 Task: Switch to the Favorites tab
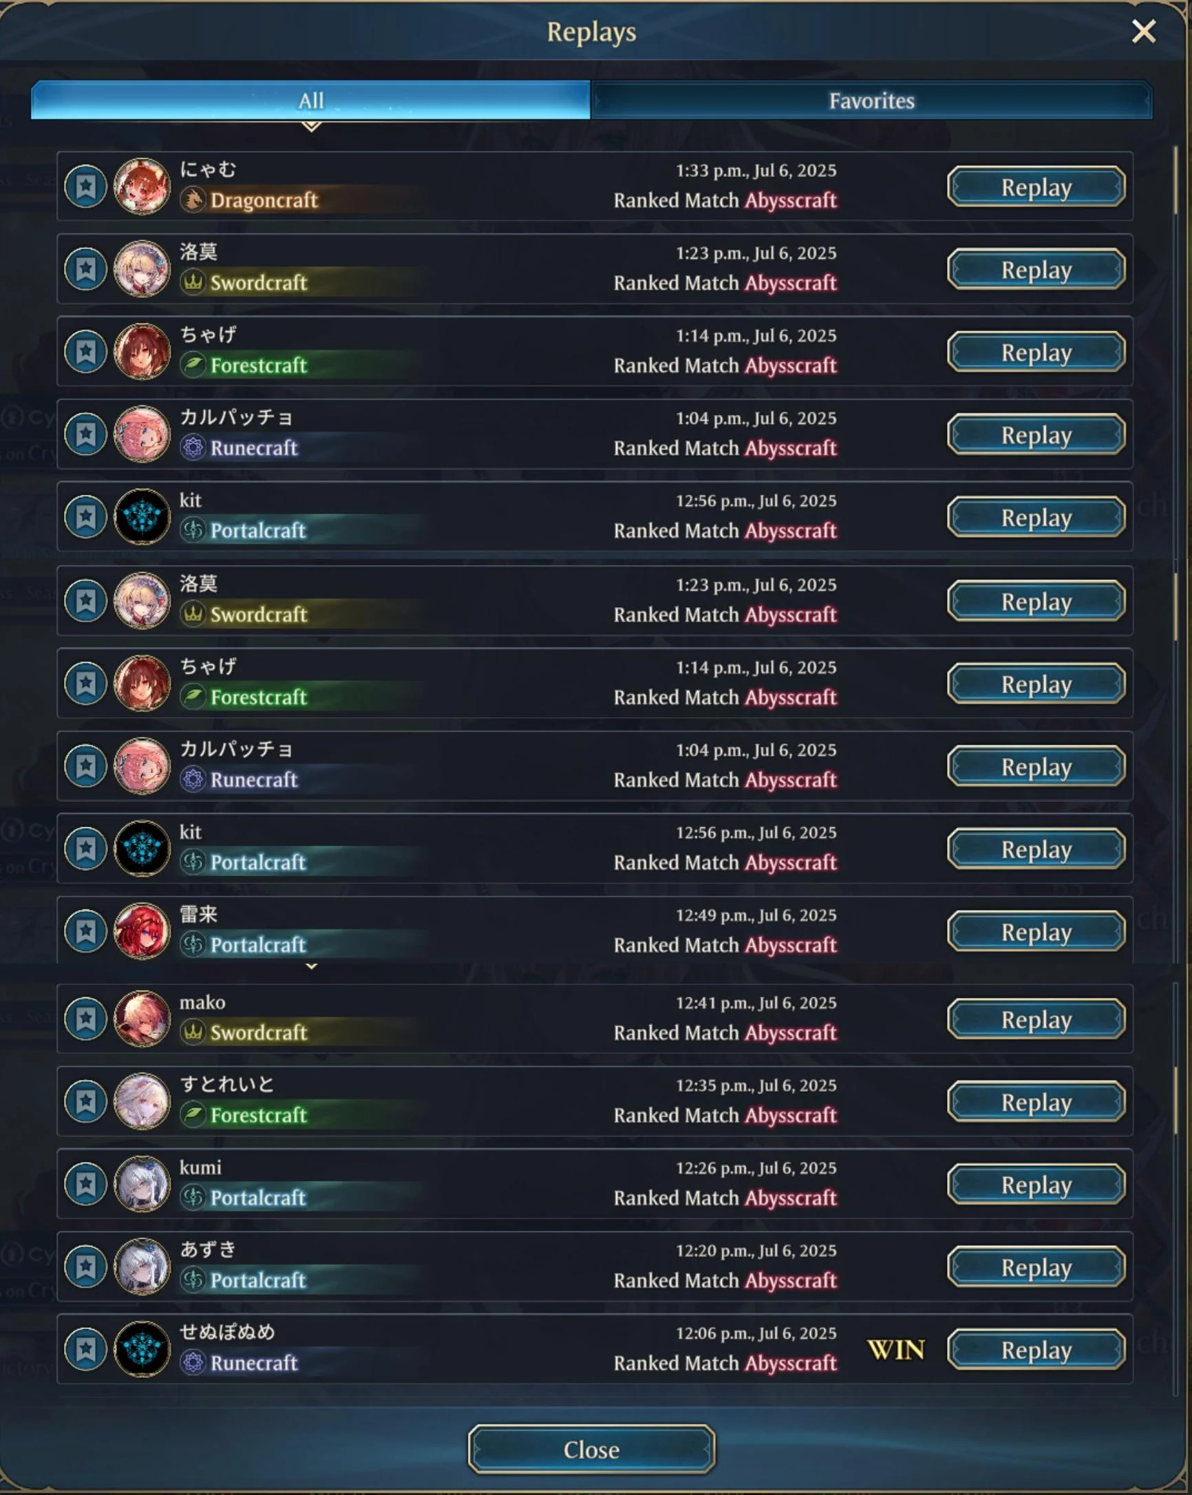872,100
